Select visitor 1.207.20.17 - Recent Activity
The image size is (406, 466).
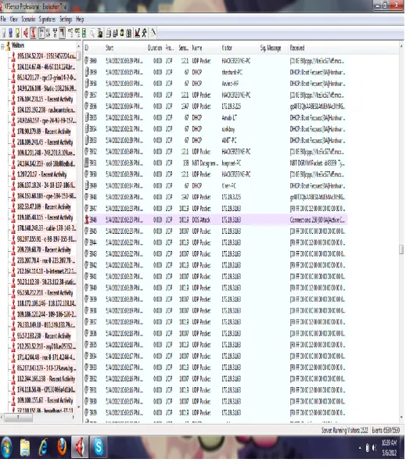tap(41, 174)
